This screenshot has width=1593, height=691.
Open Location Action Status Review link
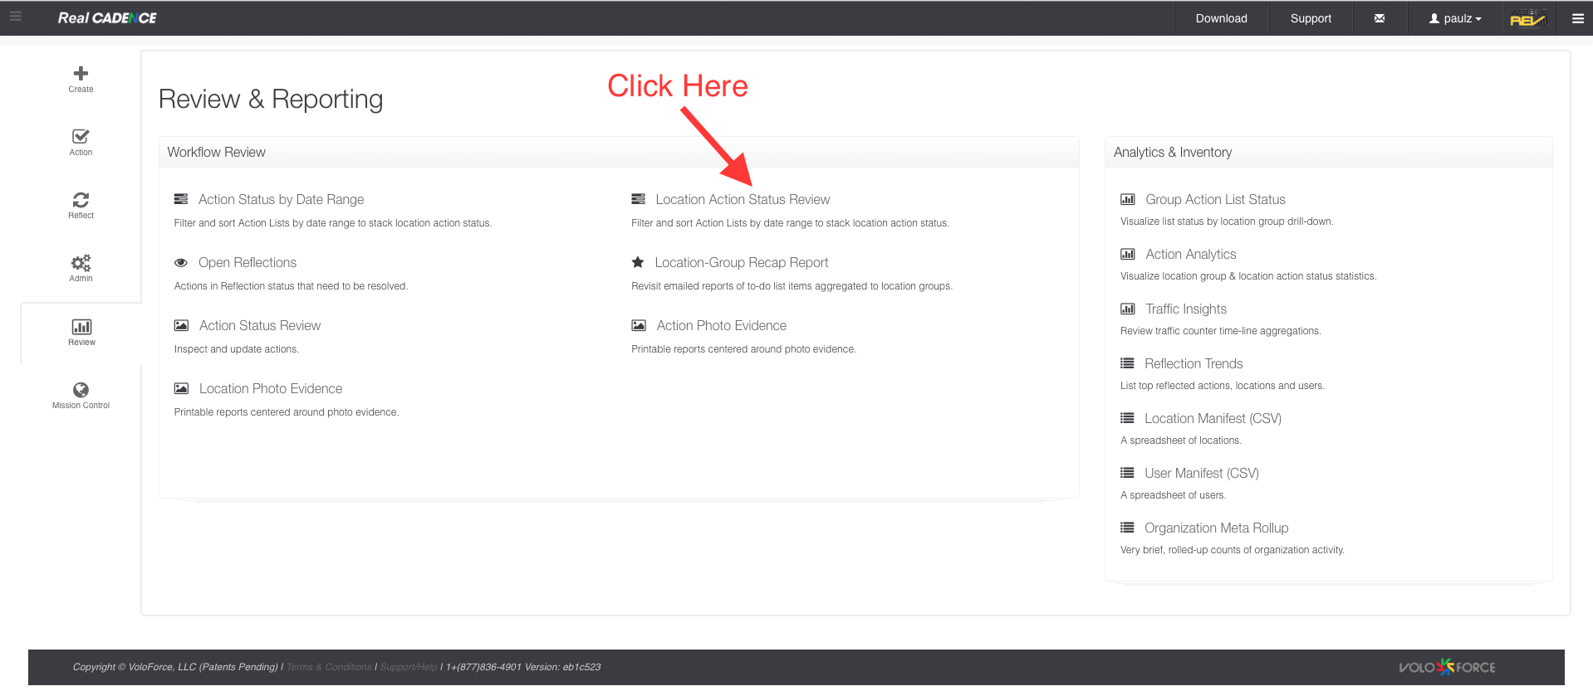click(742, 200)
